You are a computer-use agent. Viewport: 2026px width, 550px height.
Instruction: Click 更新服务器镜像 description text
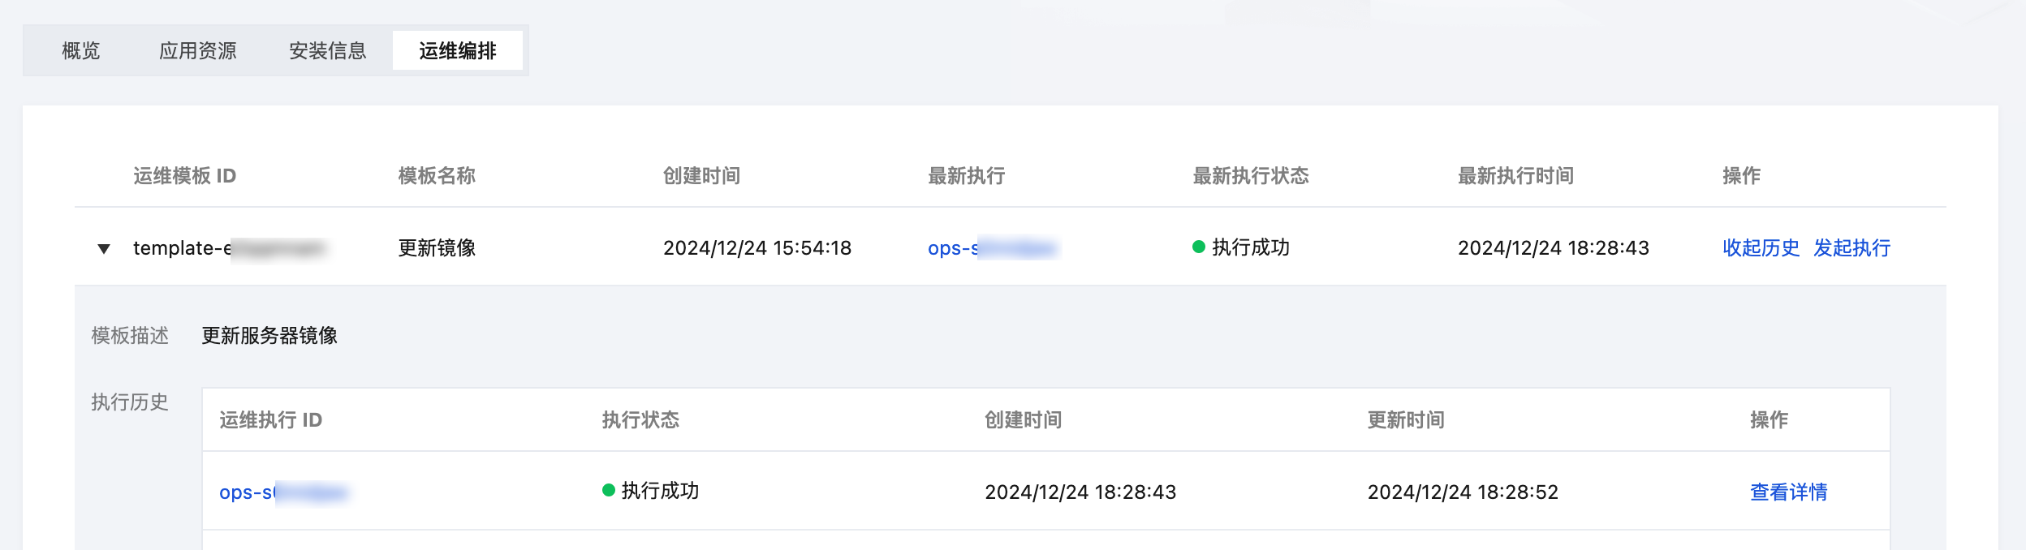pyautogui.click(x=269, y=335)
